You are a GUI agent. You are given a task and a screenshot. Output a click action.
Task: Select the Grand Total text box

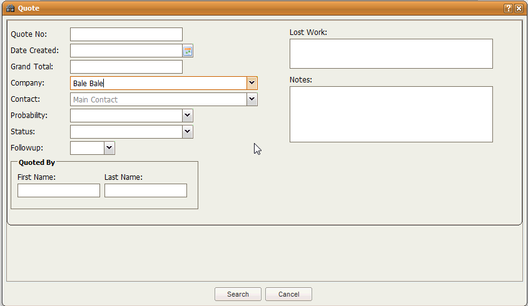coord(126,67)
